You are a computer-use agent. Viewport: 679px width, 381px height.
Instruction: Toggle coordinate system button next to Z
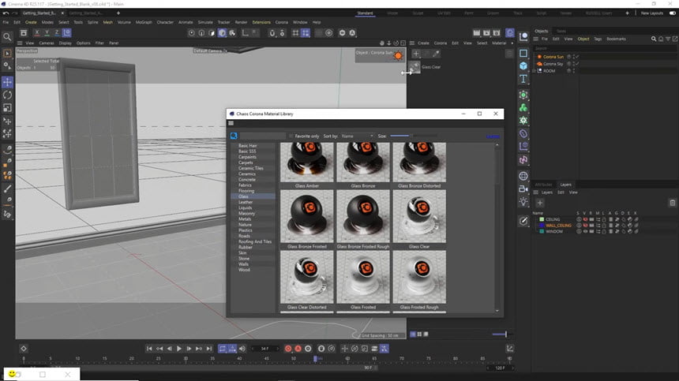tap(66, 33)
